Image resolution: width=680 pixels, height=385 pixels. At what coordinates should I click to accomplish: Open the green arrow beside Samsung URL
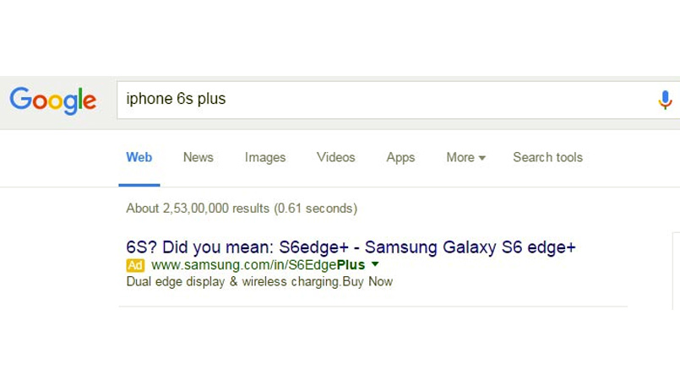point(375,264)
